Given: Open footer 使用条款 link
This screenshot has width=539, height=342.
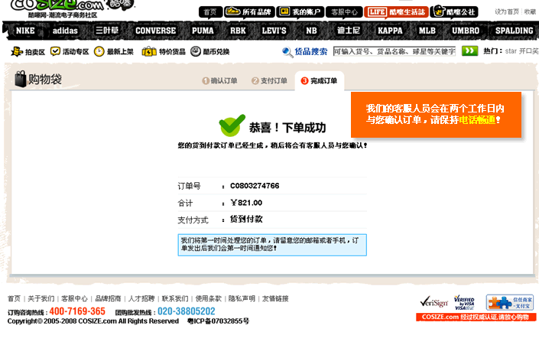Looking at the screenshot, I should 208,298.
